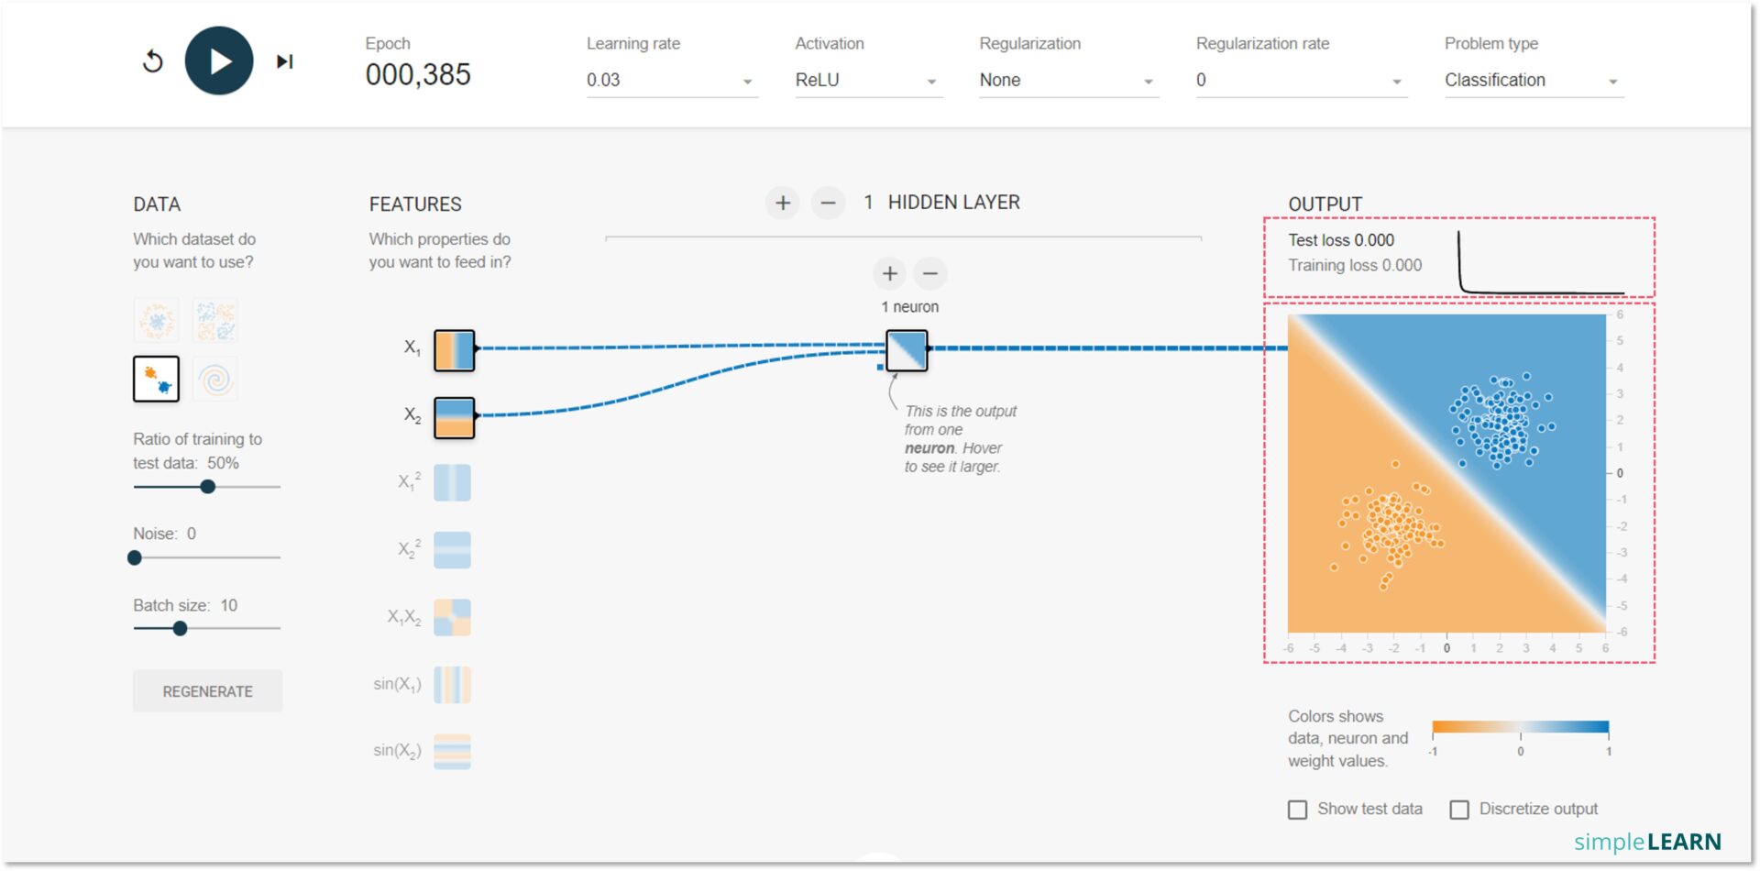Screen dimensions: 1760x871
Task: Enable the X1 squared feature
Action: pos(453,483)
